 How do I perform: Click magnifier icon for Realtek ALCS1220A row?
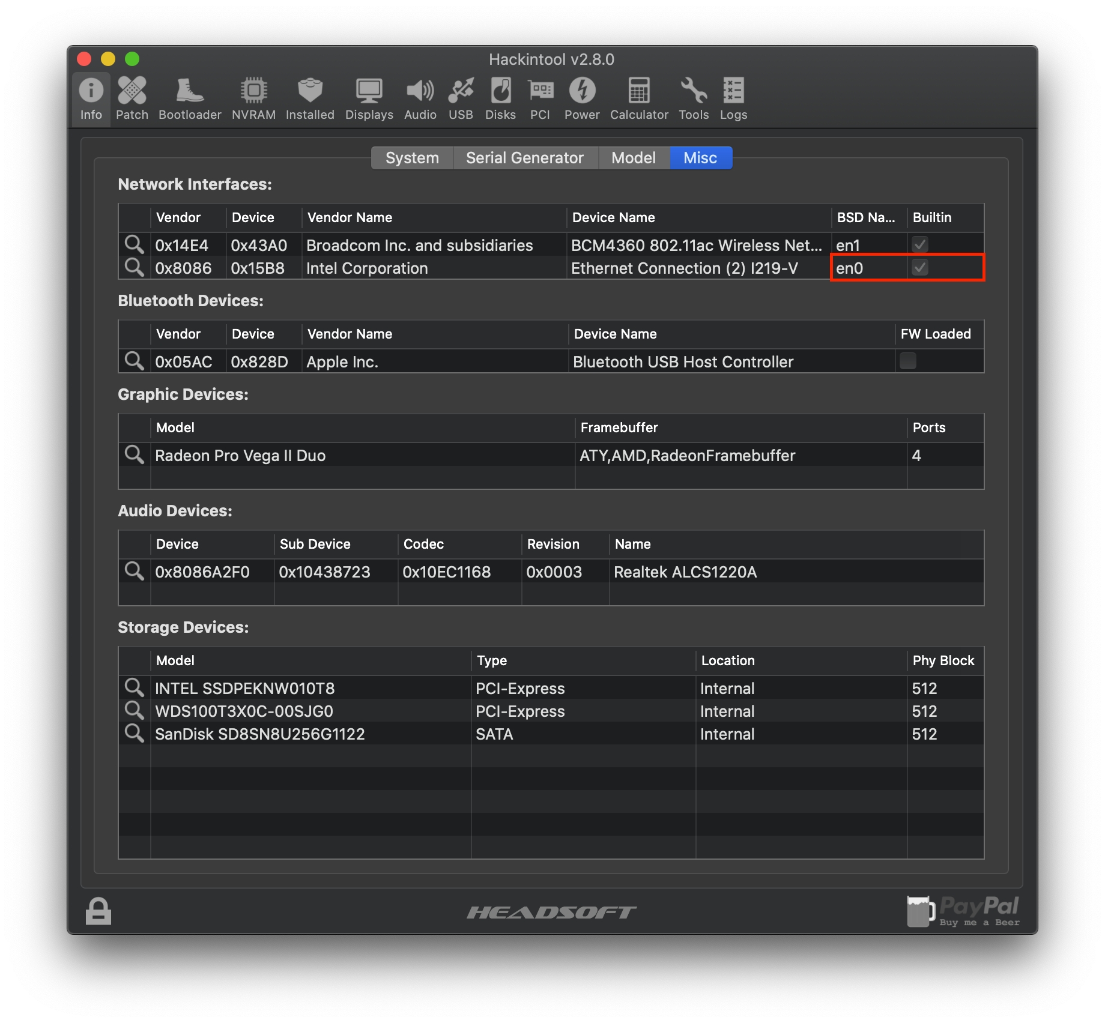[134, 571]
